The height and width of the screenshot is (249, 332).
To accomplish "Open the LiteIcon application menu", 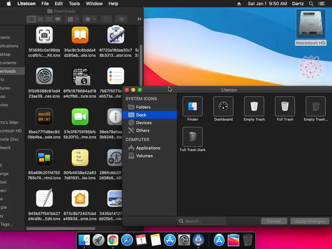I will click(x=27, y=4).
